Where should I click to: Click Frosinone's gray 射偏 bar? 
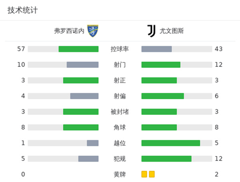84,96
